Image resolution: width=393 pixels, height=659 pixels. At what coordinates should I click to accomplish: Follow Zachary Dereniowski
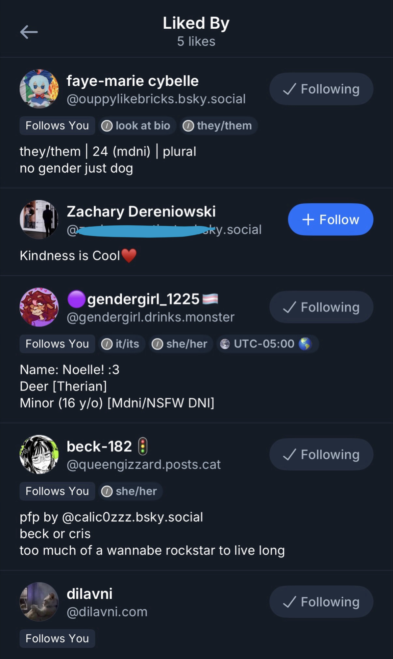(331, 219)
